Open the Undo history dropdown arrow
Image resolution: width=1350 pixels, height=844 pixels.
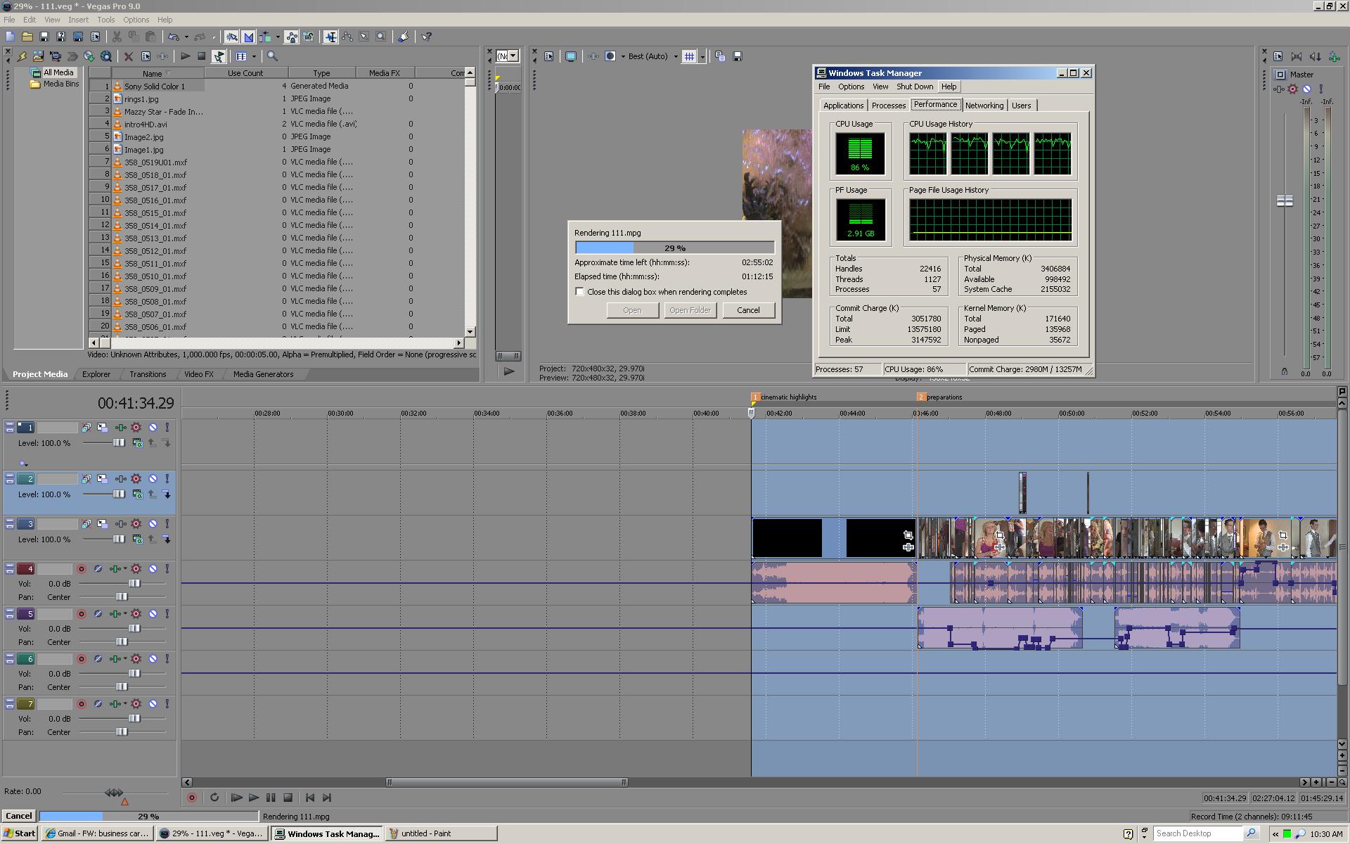tap(186, 37)
